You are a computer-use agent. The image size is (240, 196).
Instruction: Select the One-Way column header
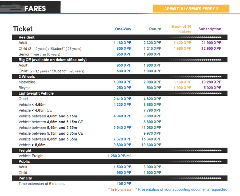[x=123, y=29]
